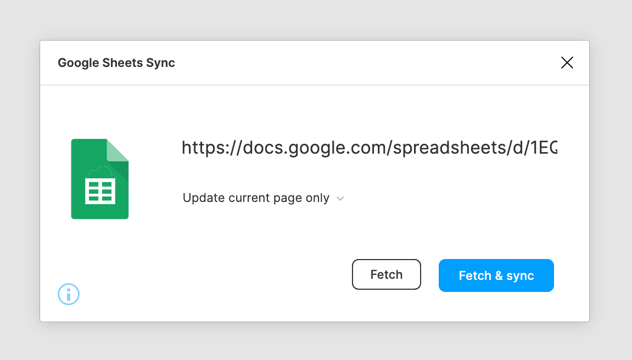Viewport: 632px width, 360px height.
Task: Click the white table grid on Sheets icon
Action: [x=100, y=192]
